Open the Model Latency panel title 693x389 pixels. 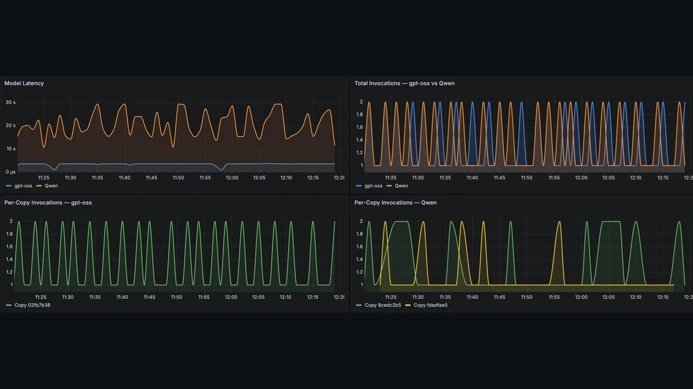pyautogui.click(x=24, y=84)
